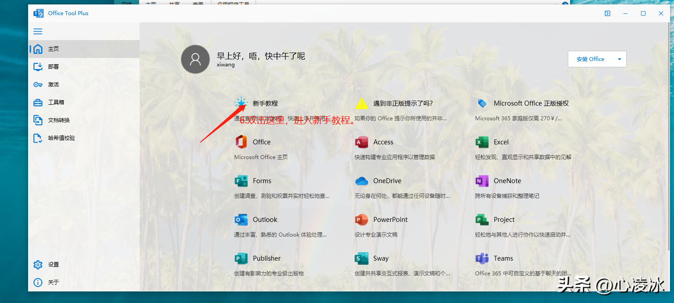Viewport: 674px width, 303px height.
Task: Expand the 安装 Office dropdown arrow
Action: (619, 59)
